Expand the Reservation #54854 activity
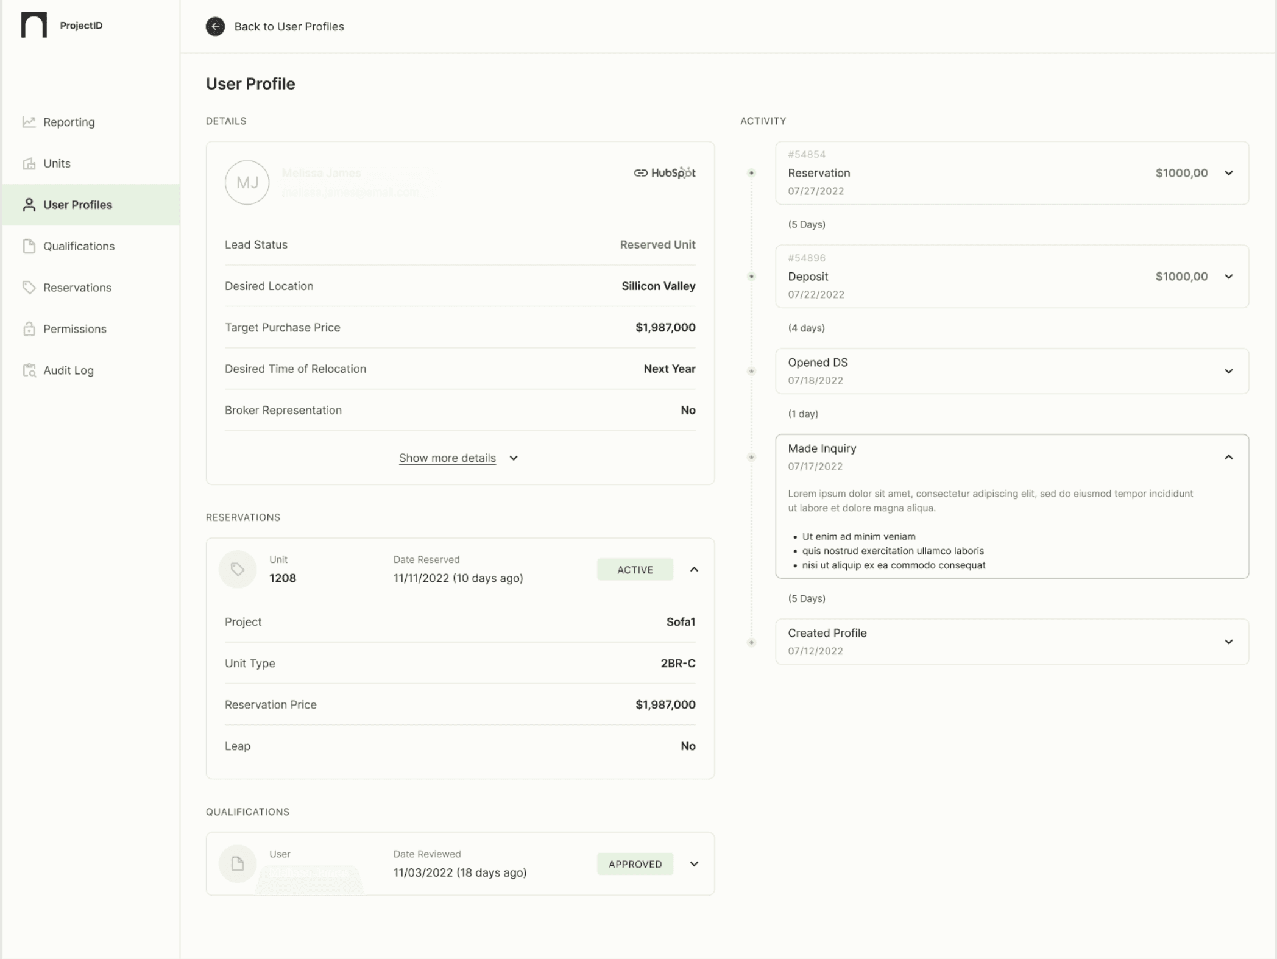Image resolution: width=1277 pixels, height=959 pixels. [x=1228, y=173]
